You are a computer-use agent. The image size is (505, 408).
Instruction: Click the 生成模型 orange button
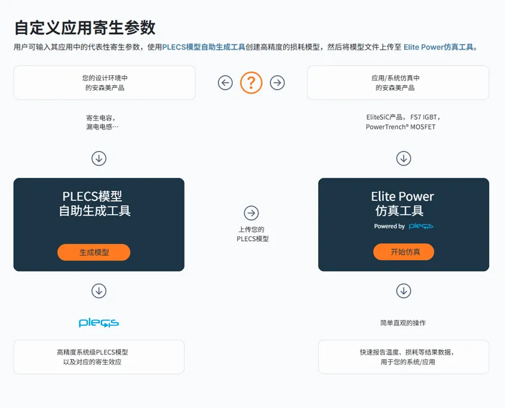tap(94, 252)
